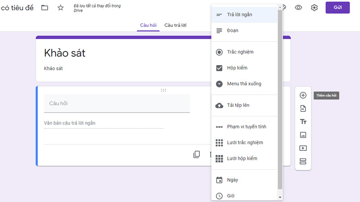Click the Gửi send button
Image resolution: width=360 pixels, height=202 pixels.
pyautogui.click(x=337, y=8)
